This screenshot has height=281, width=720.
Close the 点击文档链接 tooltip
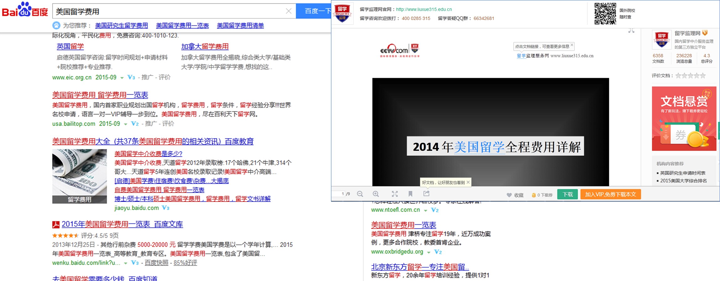click(572, 45)
